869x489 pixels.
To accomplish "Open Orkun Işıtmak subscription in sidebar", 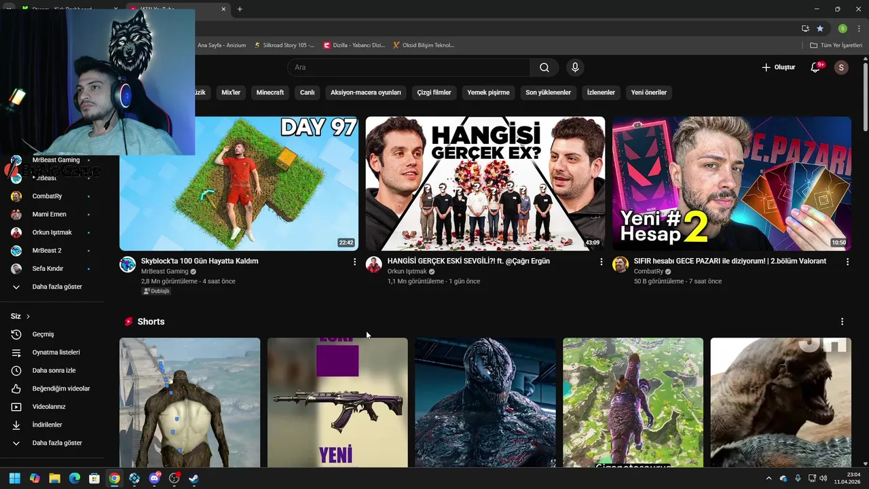I will (x=52, y=232).
